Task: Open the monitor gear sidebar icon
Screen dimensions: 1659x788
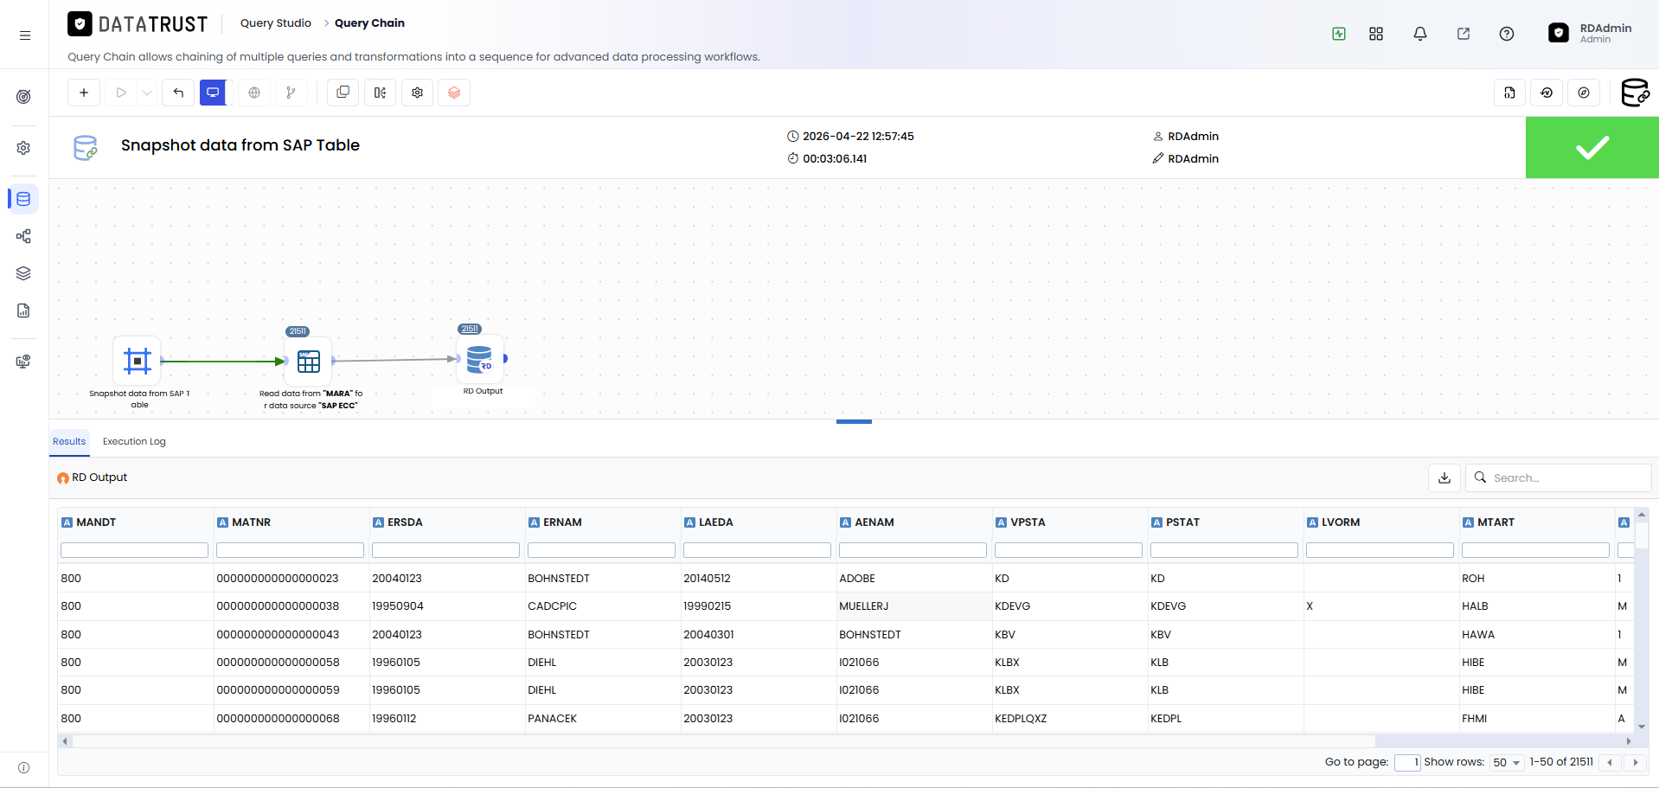Action: [23, 362]
